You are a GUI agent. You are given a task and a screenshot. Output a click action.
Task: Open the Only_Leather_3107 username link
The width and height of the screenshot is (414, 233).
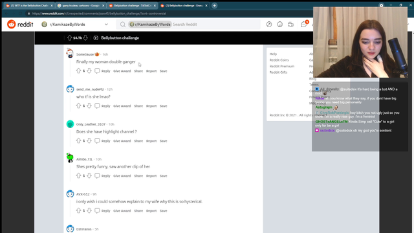[91, 124]
